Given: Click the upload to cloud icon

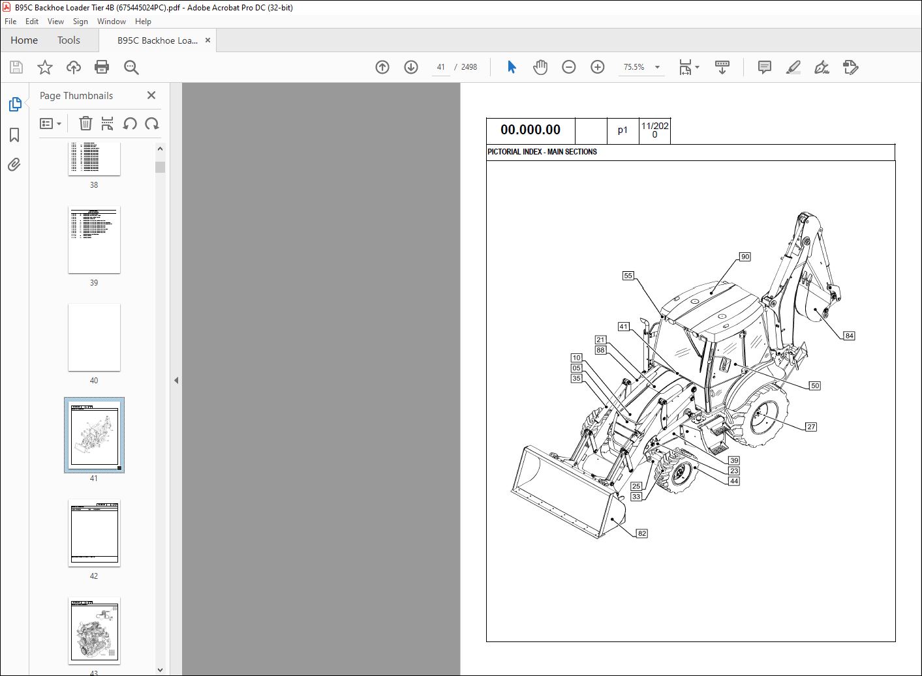Looking at the screenshot, I should click(x=74, y=67).
